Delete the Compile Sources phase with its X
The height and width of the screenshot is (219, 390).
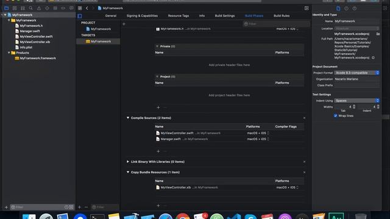point(304,118)
